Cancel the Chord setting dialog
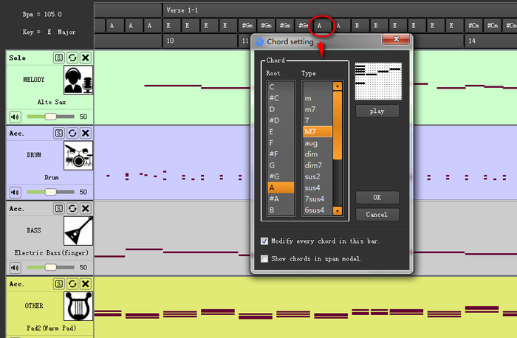The image size is (517, 338). 377,215
